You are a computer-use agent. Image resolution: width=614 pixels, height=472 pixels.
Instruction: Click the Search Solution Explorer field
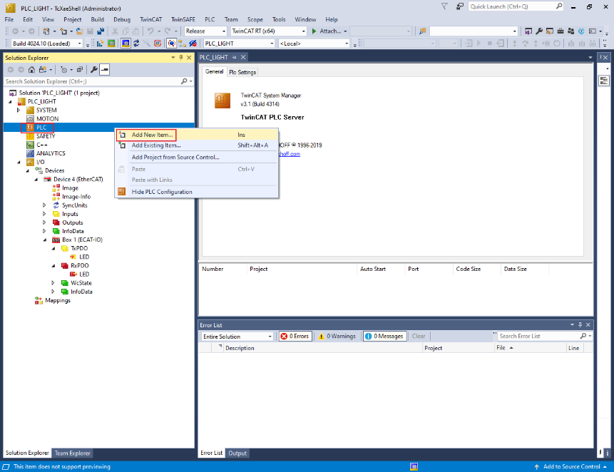pos(93,82)
